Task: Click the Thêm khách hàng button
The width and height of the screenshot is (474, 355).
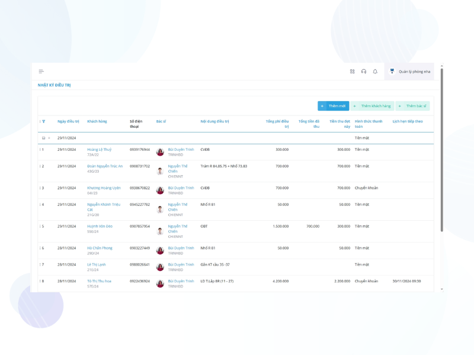Action: pyautogui.click(x=372, y=106)
